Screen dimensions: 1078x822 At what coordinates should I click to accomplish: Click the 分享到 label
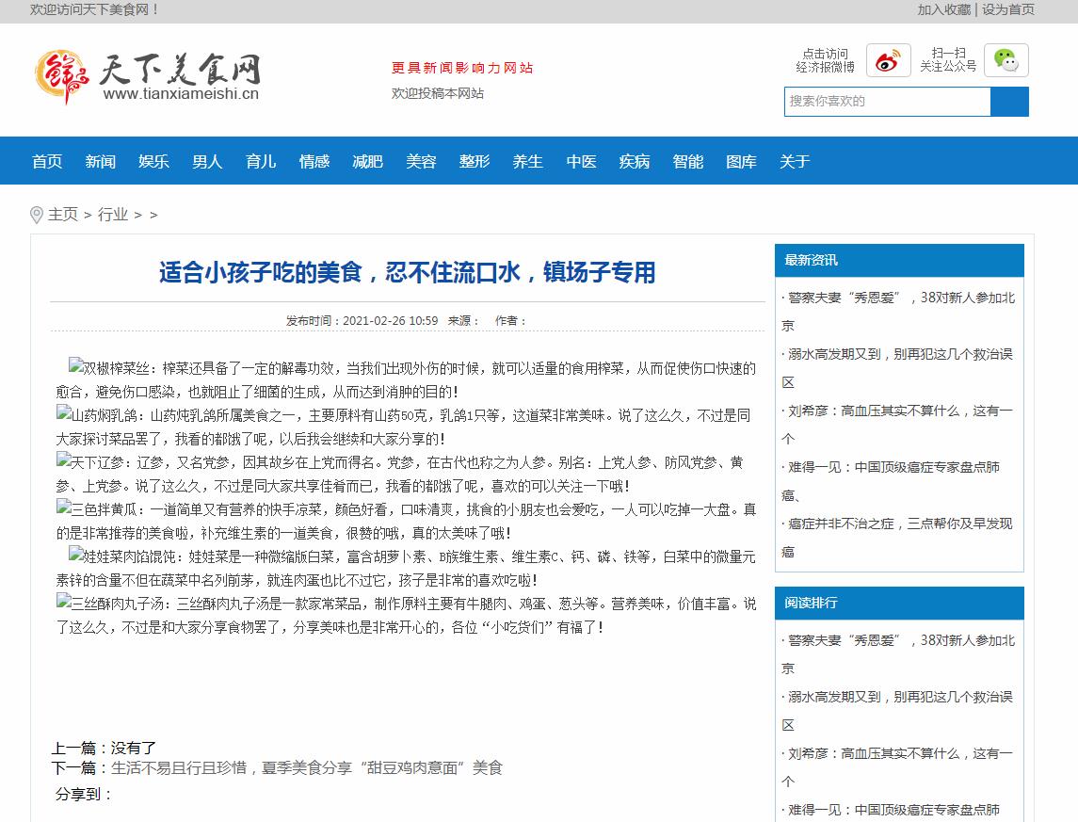pyautogui.click(x=83, y=795)
